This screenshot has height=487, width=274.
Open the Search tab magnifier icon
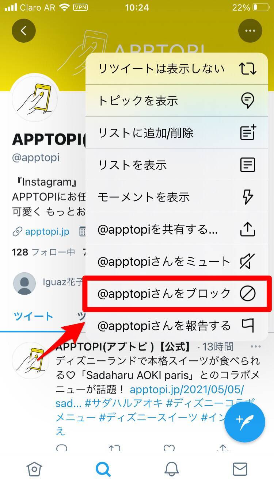click(103, 469)
